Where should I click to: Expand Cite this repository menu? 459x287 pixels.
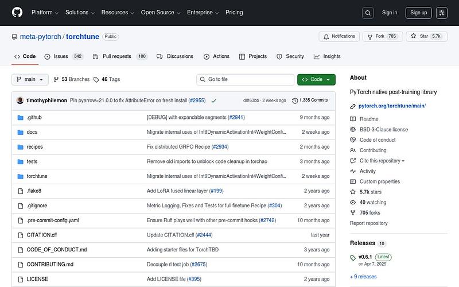[382, 161]
